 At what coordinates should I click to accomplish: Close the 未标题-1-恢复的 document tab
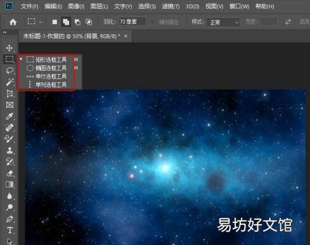pos(126,36)
